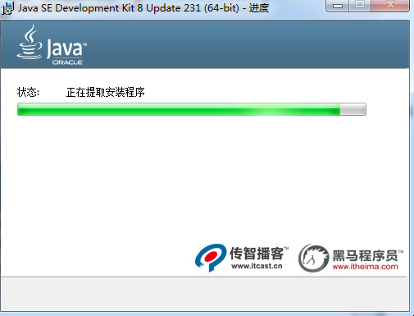Image resolution: width=414 pixels, height=316 pixels.
Task: Maximize the Java installer window
Action: point(360,5)
